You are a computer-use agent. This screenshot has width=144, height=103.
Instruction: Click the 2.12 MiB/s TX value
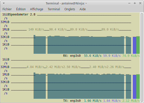pos(131,100)
